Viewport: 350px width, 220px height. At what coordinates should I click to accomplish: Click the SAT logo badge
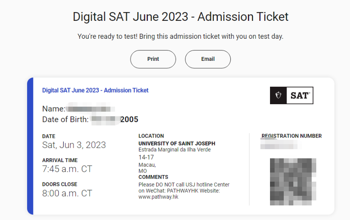292,95
